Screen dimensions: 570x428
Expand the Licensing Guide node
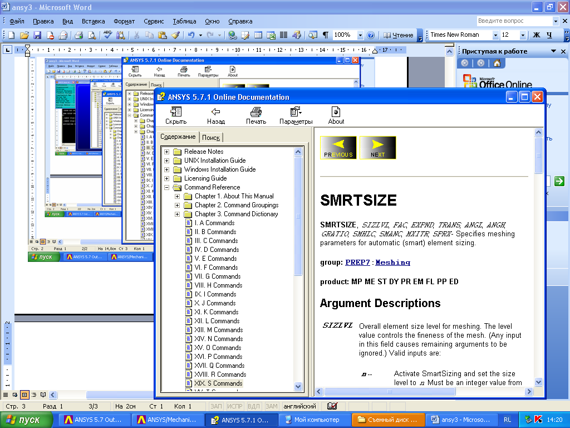(x=167, y=178)
